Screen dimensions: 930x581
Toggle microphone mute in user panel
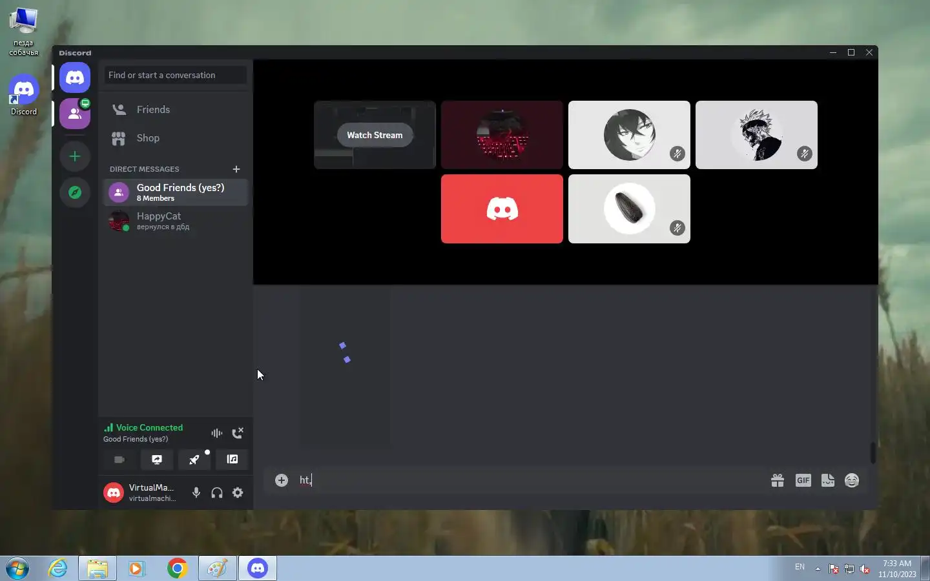196,493
